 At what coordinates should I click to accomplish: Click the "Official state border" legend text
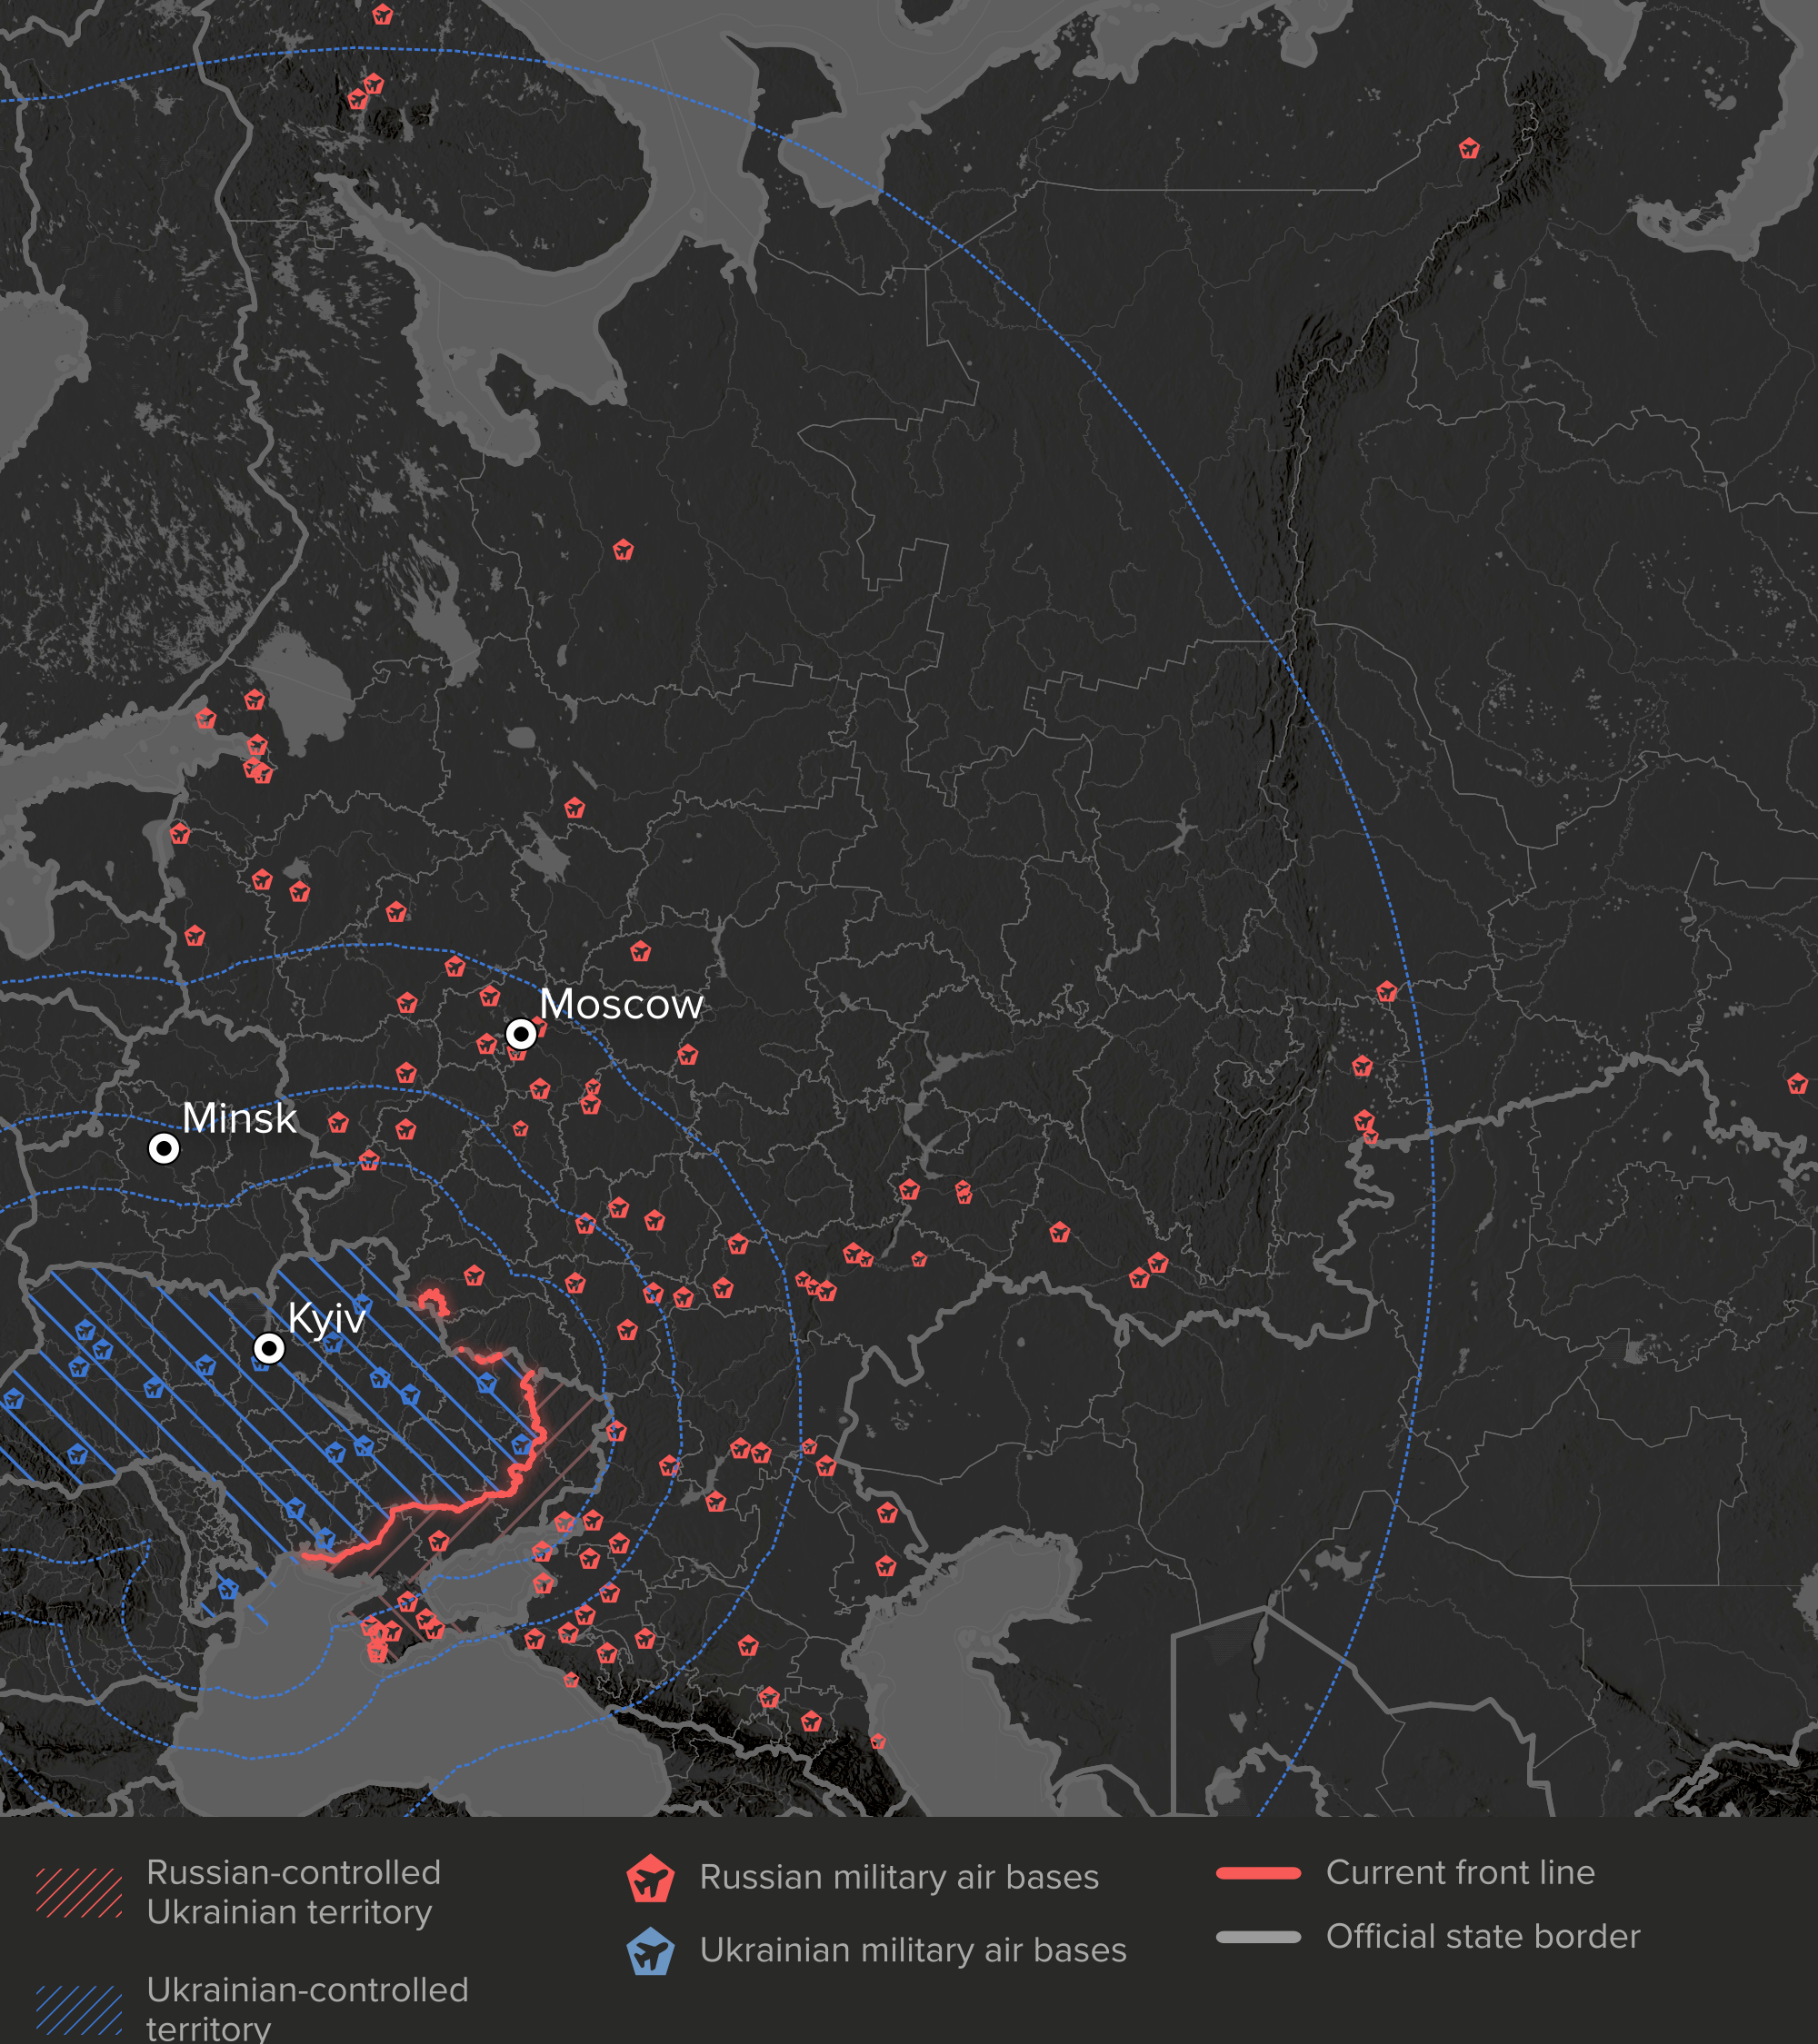pyautogui.click(x=1483, y=1936)
